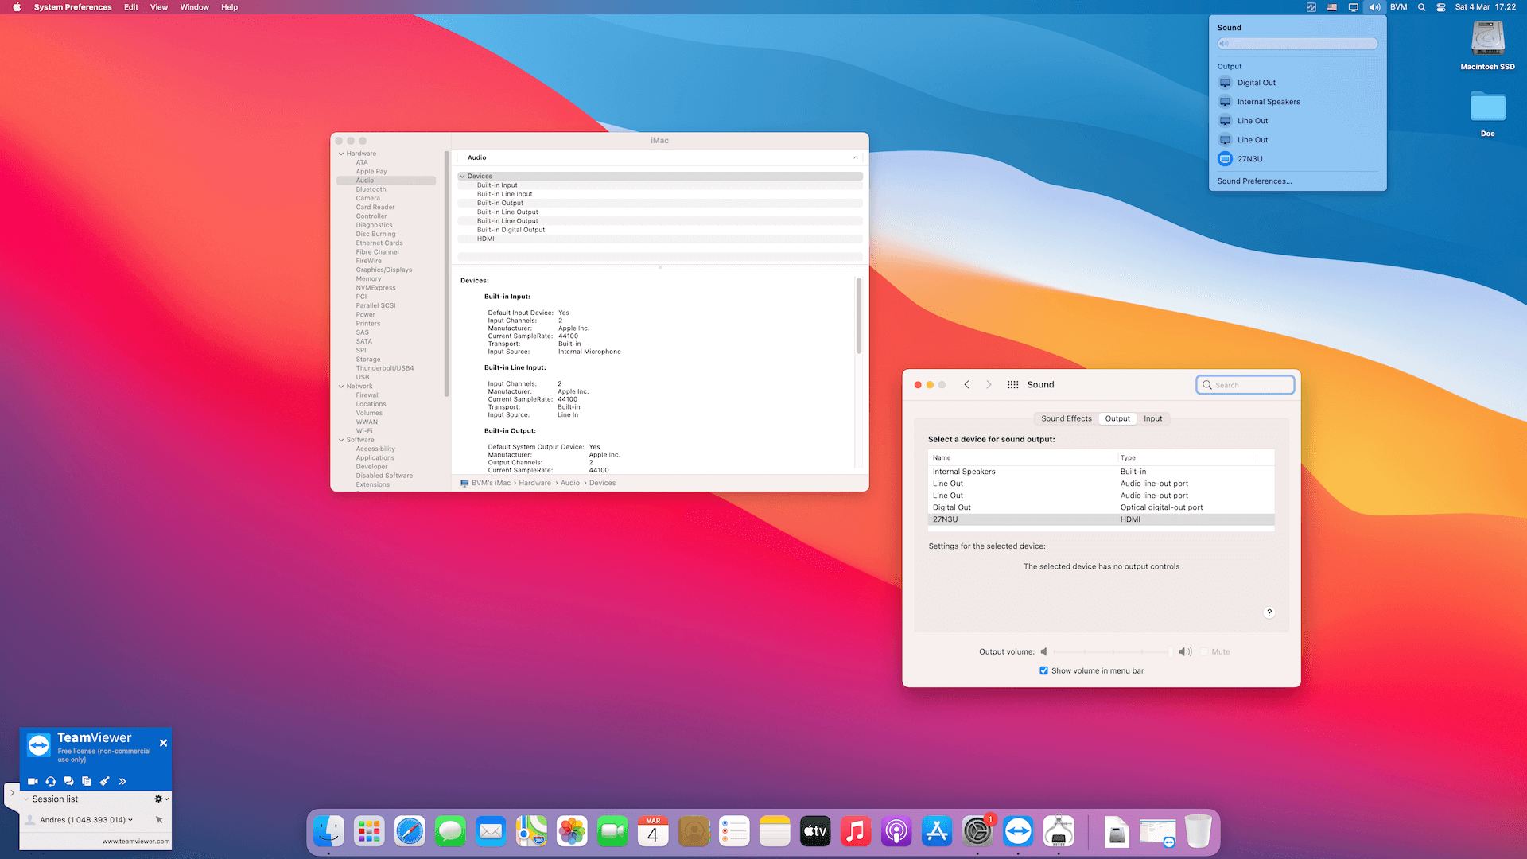Collapse the Network section in the sidebar
Image resolution: width=1527 pixels, height=859 pixels.
(x=341, y=387)
